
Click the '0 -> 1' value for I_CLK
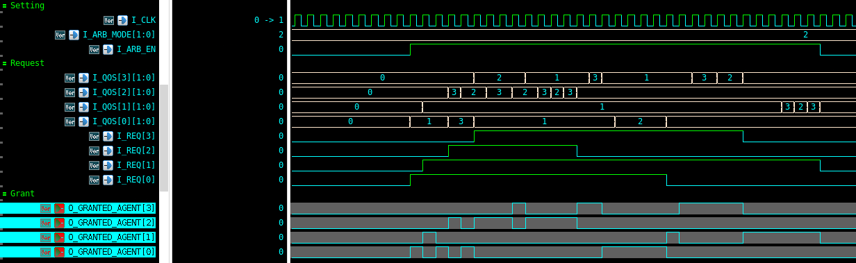(x=269, y=20)
